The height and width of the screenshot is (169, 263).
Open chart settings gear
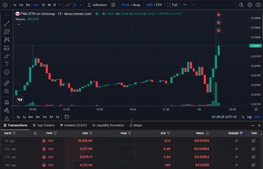(x=250, y=5)
